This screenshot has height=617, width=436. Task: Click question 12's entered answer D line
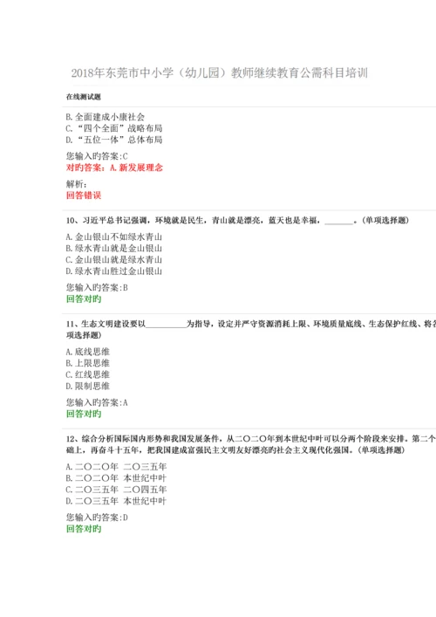(97, 518)
